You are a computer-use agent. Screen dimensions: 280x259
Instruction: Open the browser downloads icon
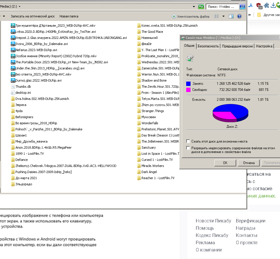[x=273, y=5]
